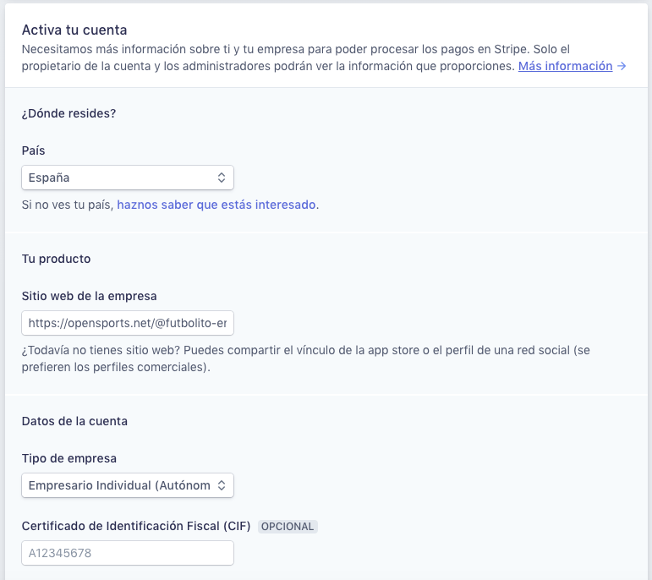This screenshot has width=652, height=580.
Task: Follow the 'haznos saber que estás interesado' link
Action: [216, 205]
